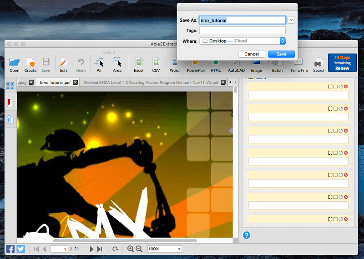Screen dimensions: 364x259
Task: Share via the Facebook icon
Action: (x=10, y=249)
